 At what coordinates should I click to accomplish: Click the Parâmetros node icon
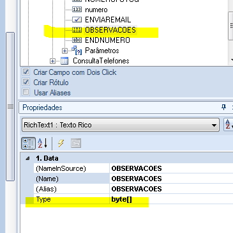(x=77, y=51)
